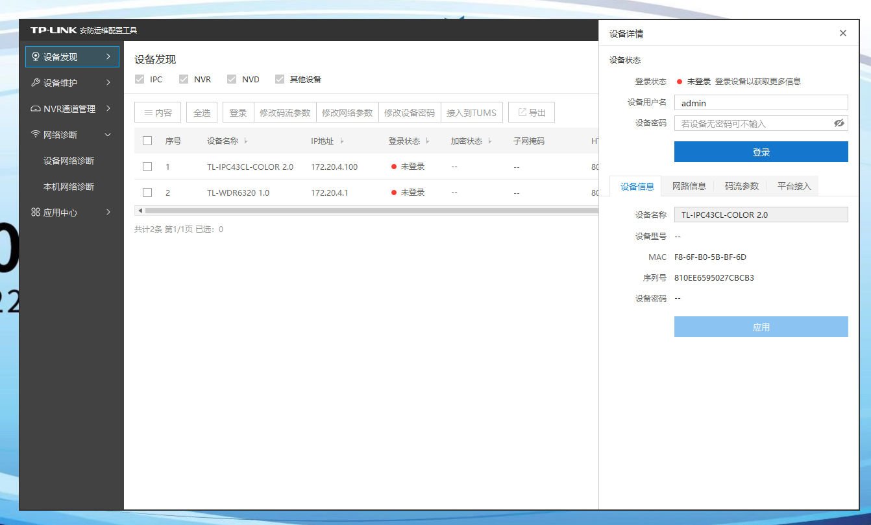
Task: Click the 导出 button
Action: (x=532, y=113)
